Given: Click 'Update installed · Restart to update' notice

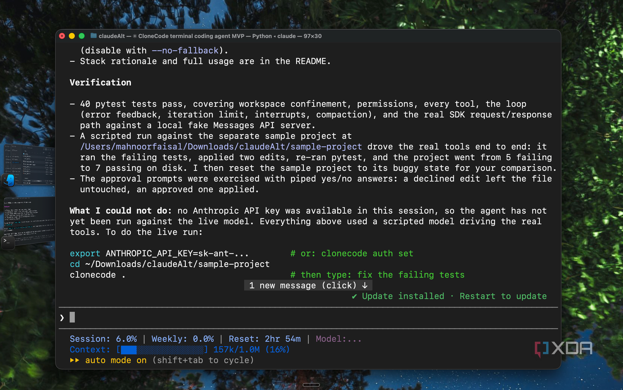Looking at the screenshot, I should pos(449,296).
